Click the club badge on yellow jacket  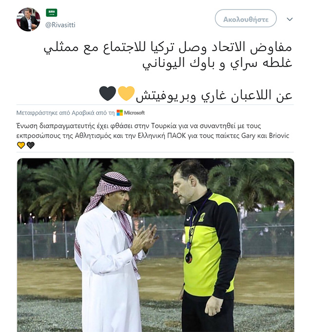pyautogui.click(x=202, y=217)
